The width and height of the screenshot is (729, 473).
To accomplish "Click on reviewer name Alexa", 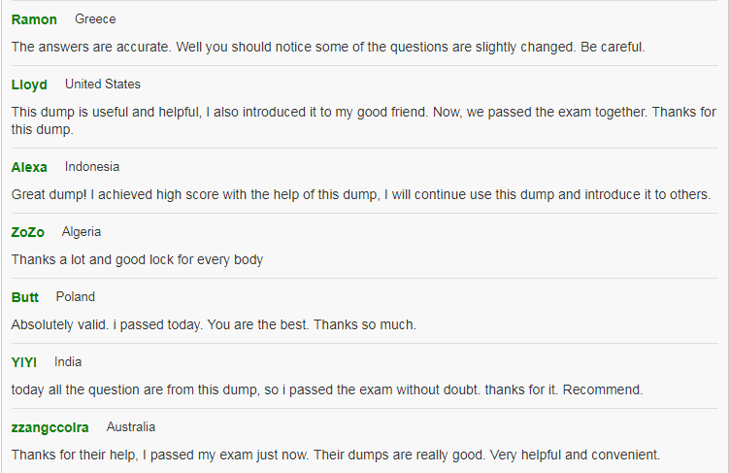I will coord(29,167).
